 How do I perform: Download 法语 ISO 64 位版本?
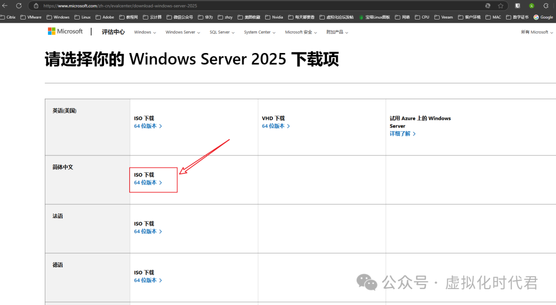(148, 231)
